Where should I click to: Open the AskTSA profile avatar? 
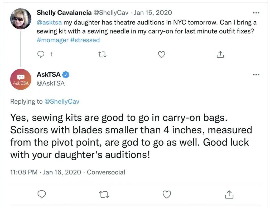pyautogui.click(x=21, y=79)
